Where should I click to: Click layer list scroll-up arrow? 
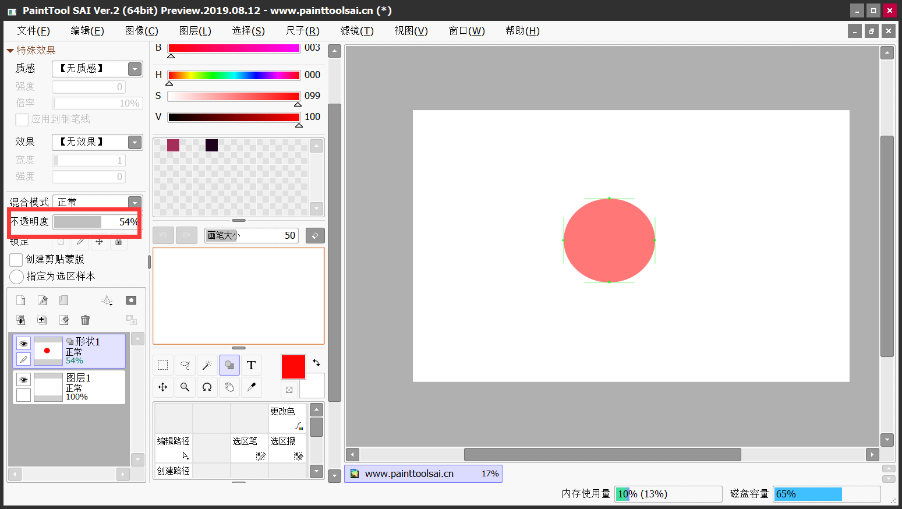click(138, 339)
